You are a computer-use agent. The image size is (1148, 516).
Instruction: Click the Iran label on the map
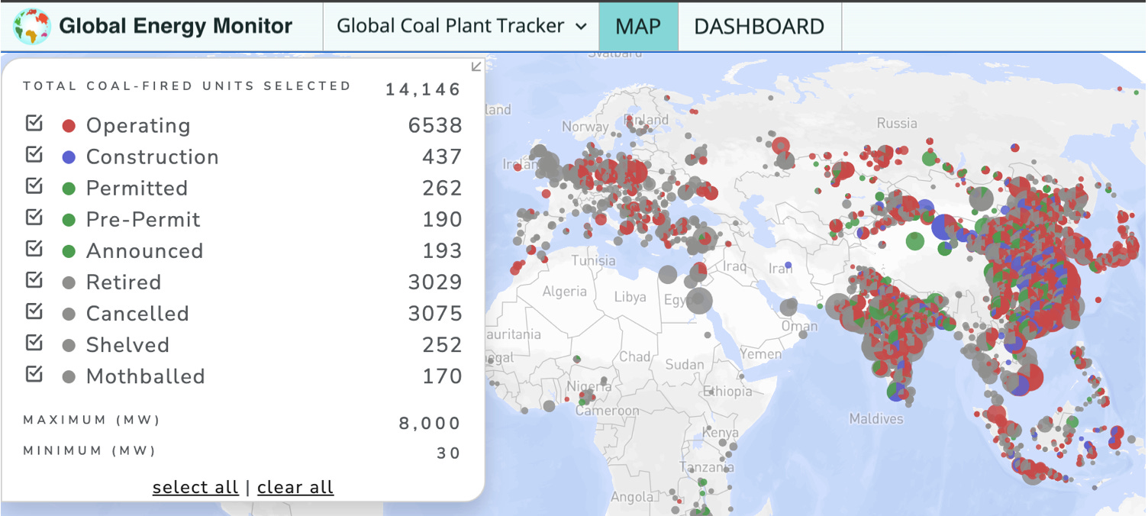[779, 268]
